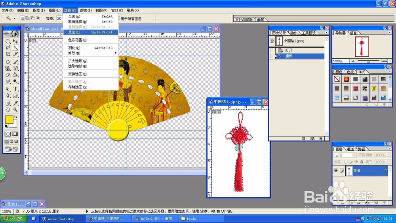
Task: Switch to Quick Mask Mode
Action: [x=15, y=134]
